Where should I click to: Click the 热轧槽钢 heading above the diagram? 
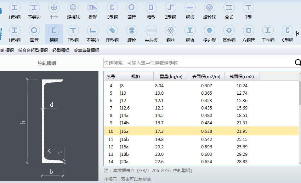(47, 63)
